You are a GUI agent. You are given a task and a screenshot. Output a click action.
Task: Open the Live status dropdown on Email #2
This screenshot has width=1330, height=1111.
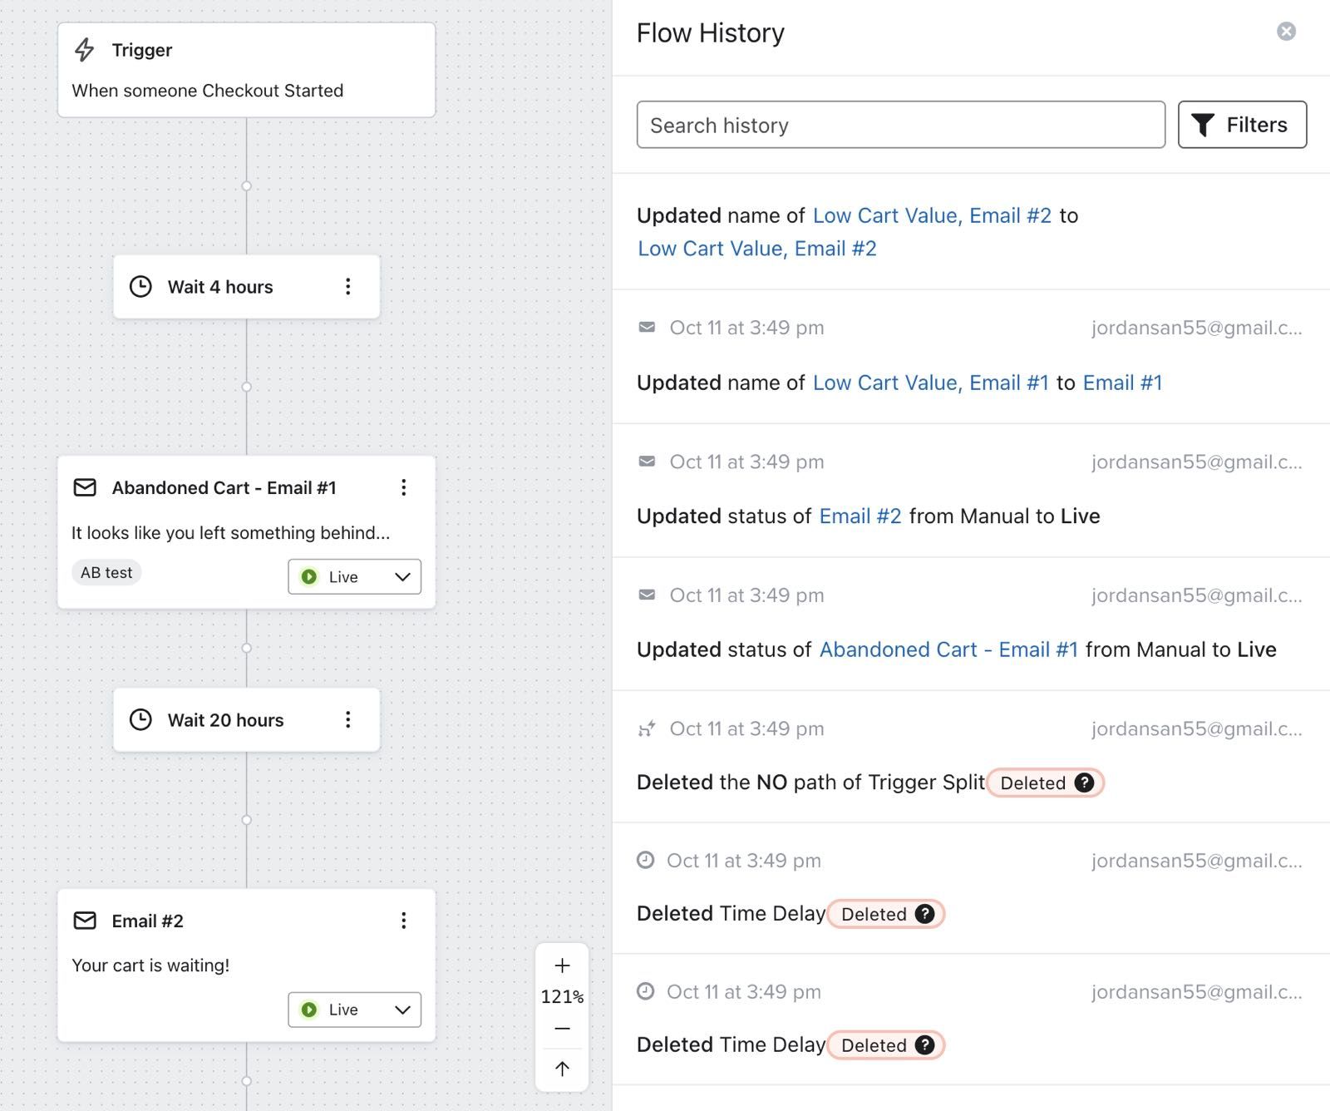[x=353, y=1010]
